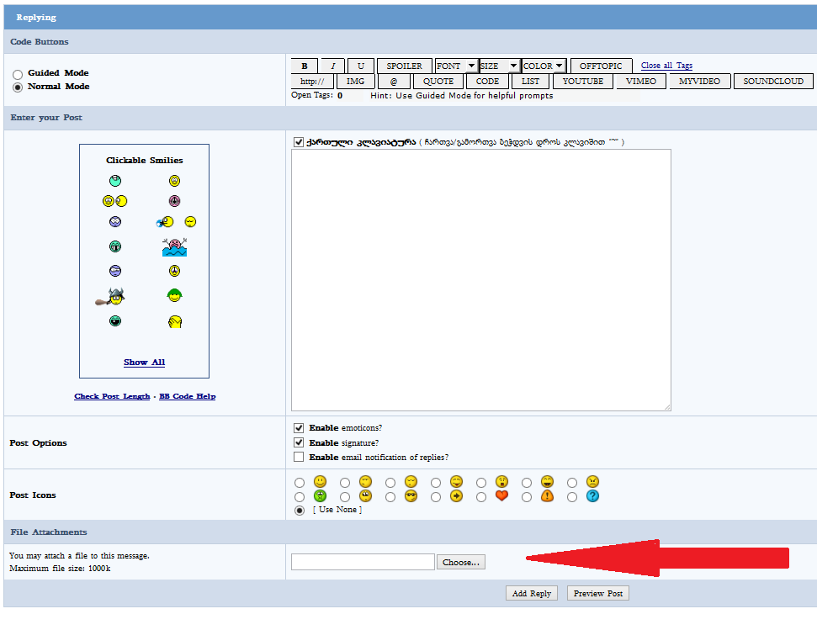Insert an OFFTOPIC tag

[601, 66]
